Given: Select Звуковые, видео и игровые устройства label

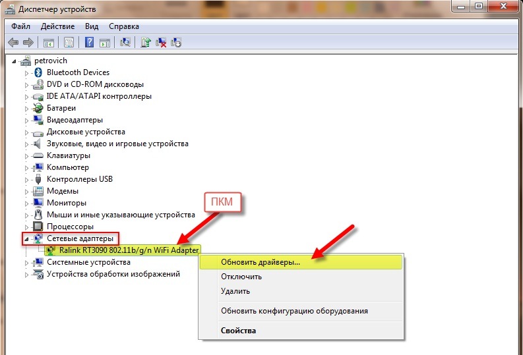Looking at the screenshot, I should coord(117,144).
